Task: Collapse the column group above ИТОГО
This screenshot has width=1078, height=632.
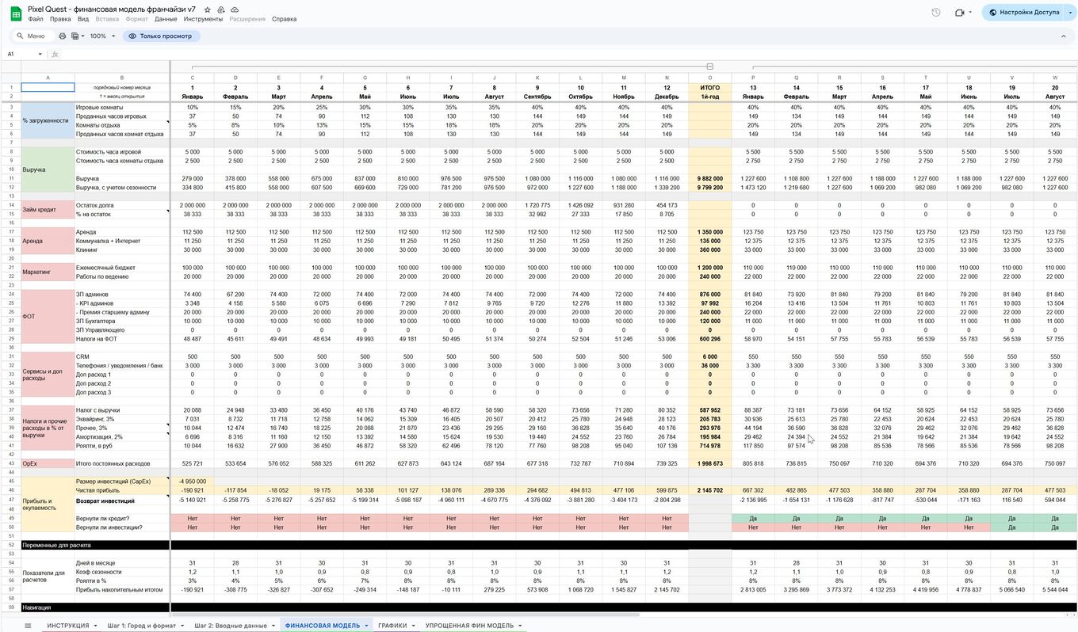Action: (709, 67)
